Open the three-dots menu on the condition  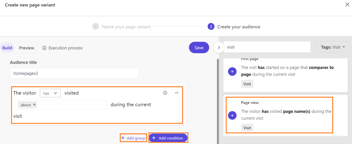[x=177, y=93]
